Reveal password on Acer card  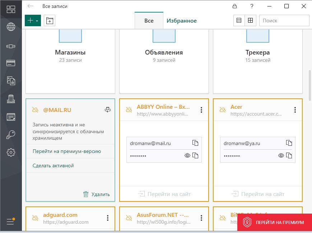281,155
